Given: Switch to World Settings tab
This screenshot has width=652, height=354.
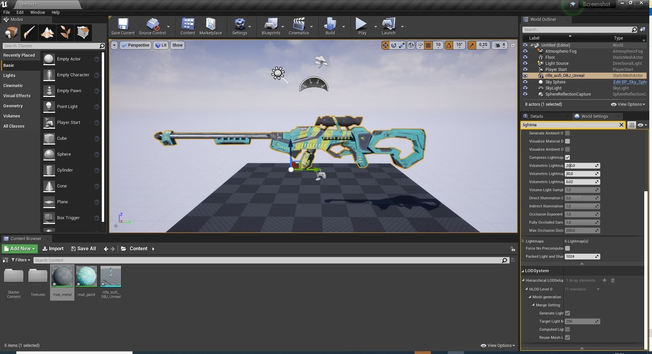Looking at the screenshot, I should [595, 117].
